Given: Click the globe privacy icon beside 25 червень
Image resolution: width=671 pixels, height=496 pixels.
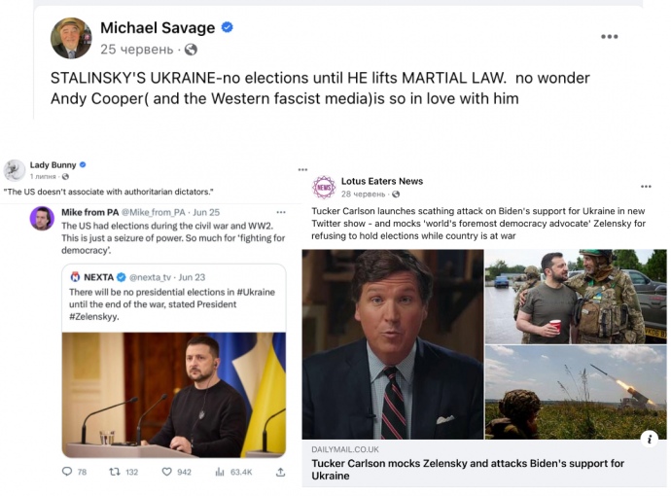Looking at the screenshot, I should (191, 49).
